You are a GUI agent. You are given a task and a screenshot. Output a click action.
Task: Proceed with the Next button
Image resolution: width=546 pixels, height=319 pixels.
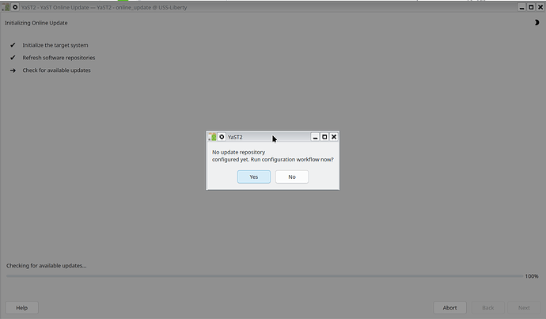tap(524, 307)
